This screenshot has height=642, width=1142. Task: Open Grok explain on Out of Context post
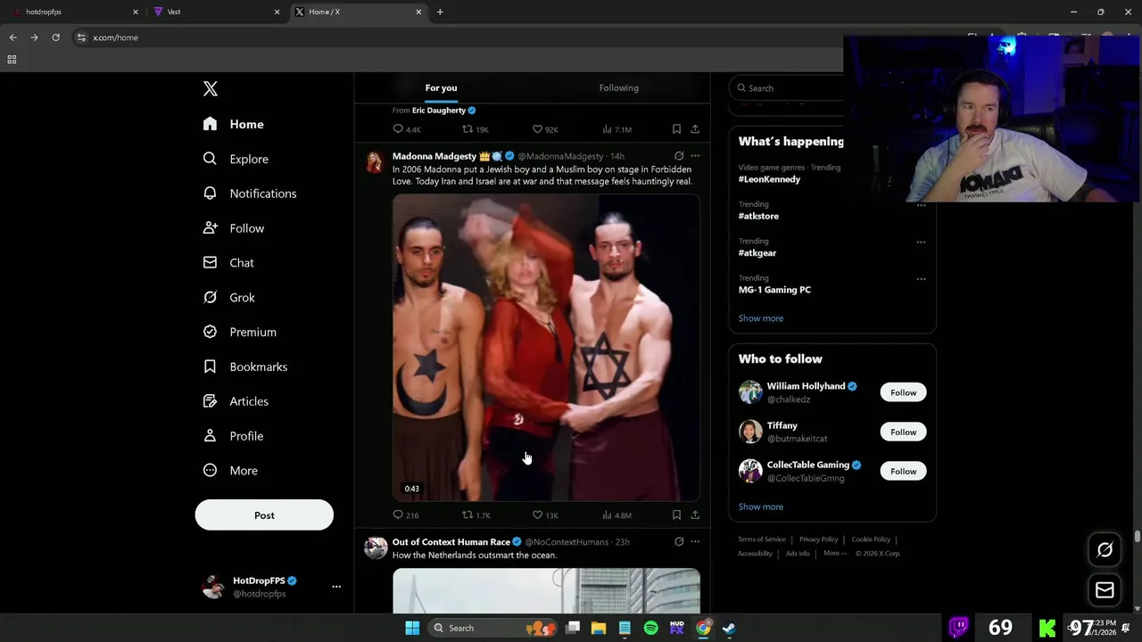click(679, 541)
